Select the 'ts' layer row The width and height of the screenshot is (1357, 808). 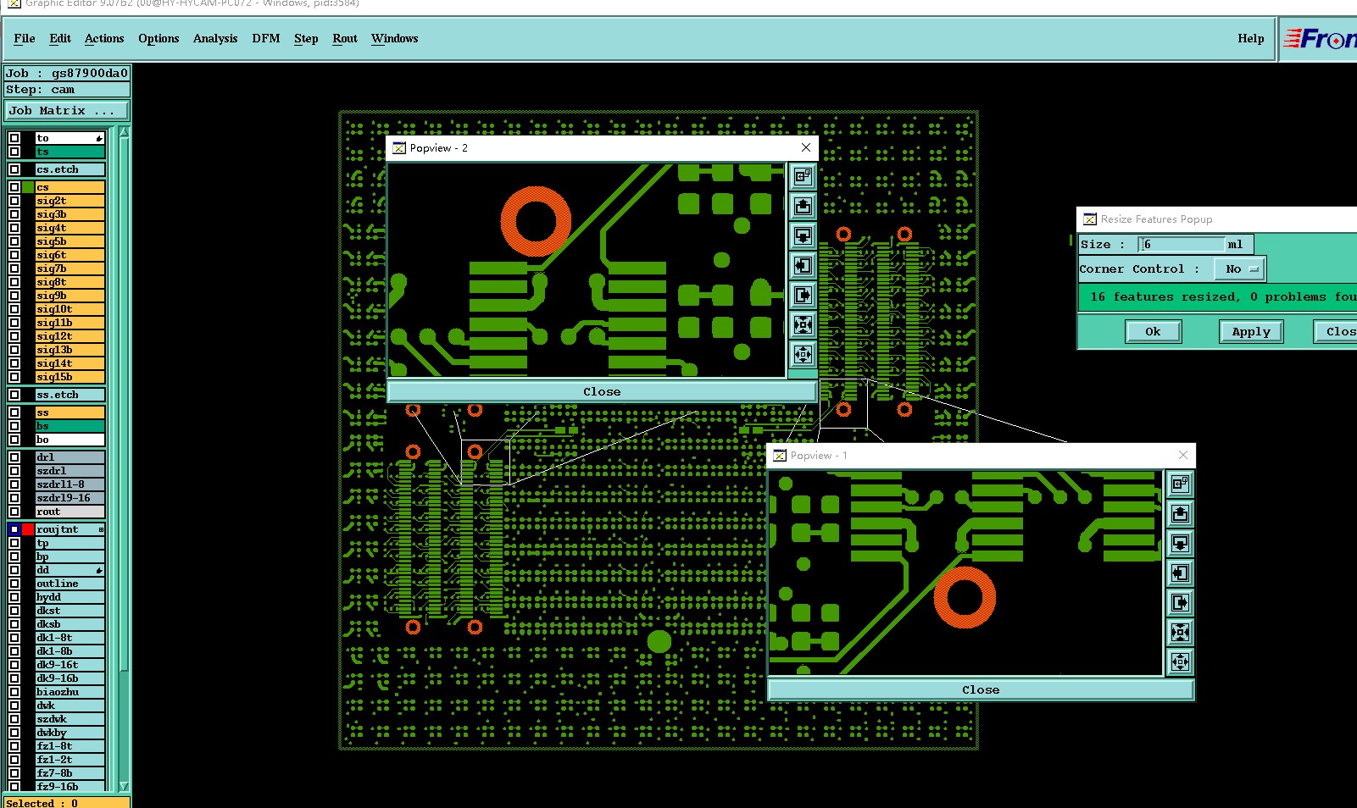click(x=70, y=152)
